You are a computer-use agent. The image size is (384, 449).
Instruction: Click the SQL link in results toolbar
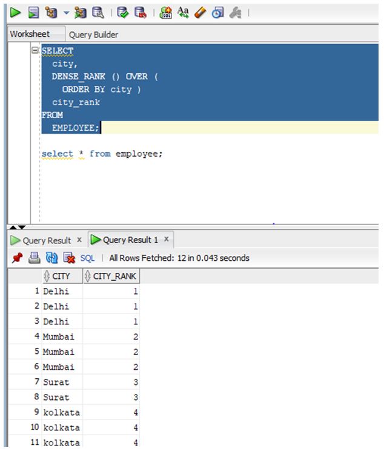(87, 258)
